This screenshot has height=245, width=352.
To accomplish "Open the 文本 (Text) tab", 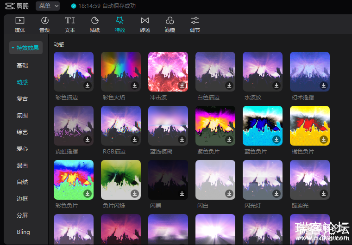I will coord(70,24).
